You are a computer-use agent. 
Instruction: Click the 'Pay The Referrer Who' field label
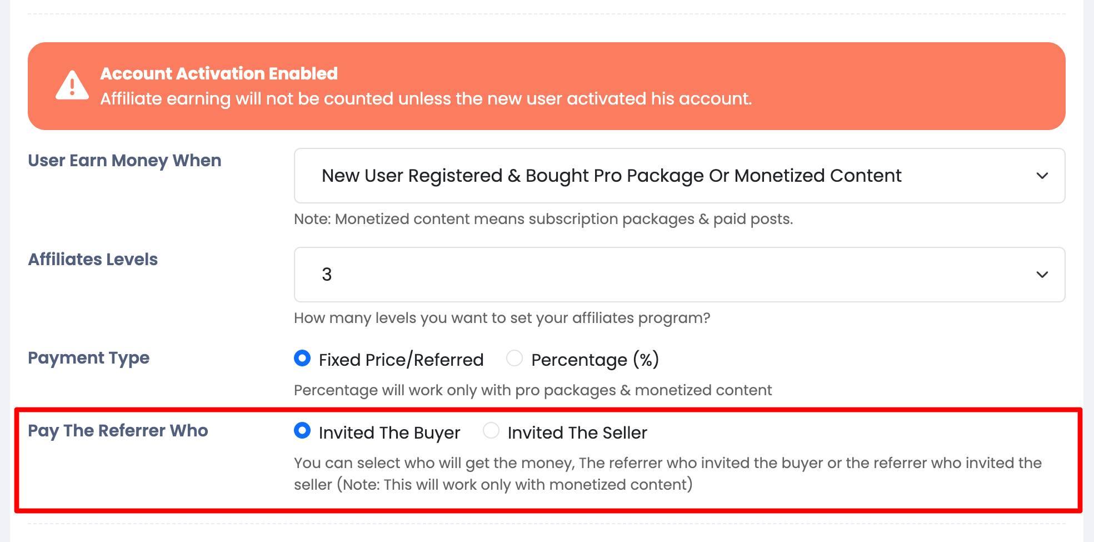pos(118,431)
